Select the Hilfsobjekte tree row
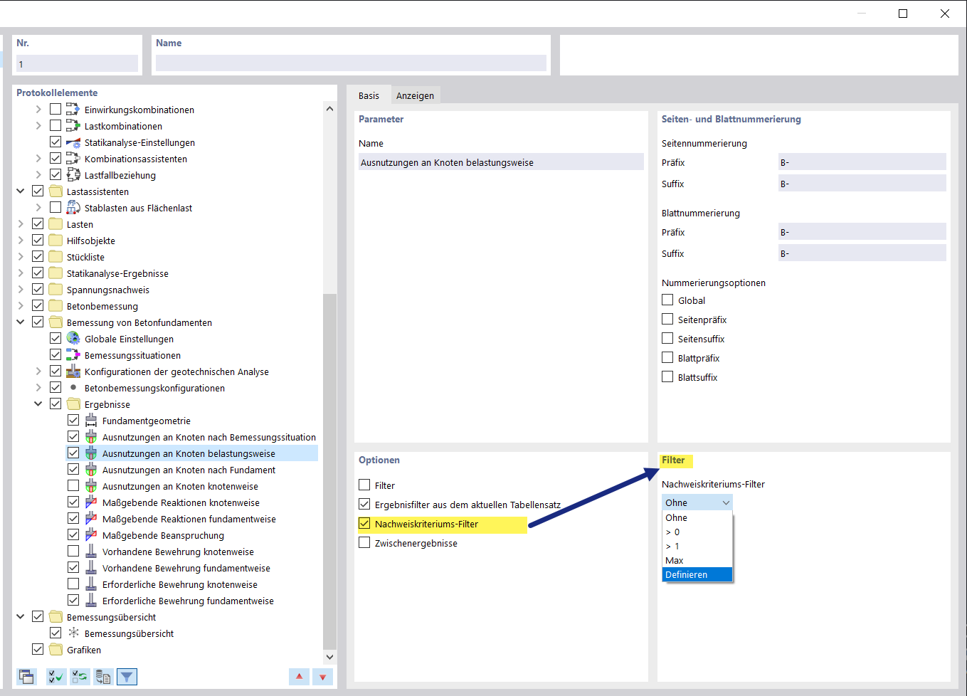 point(91,241)
